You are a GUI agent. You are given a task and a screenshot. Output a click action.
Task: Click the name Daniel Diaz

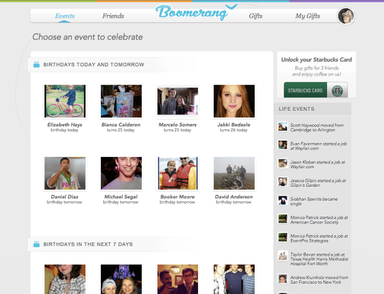[x=65, y=197]
